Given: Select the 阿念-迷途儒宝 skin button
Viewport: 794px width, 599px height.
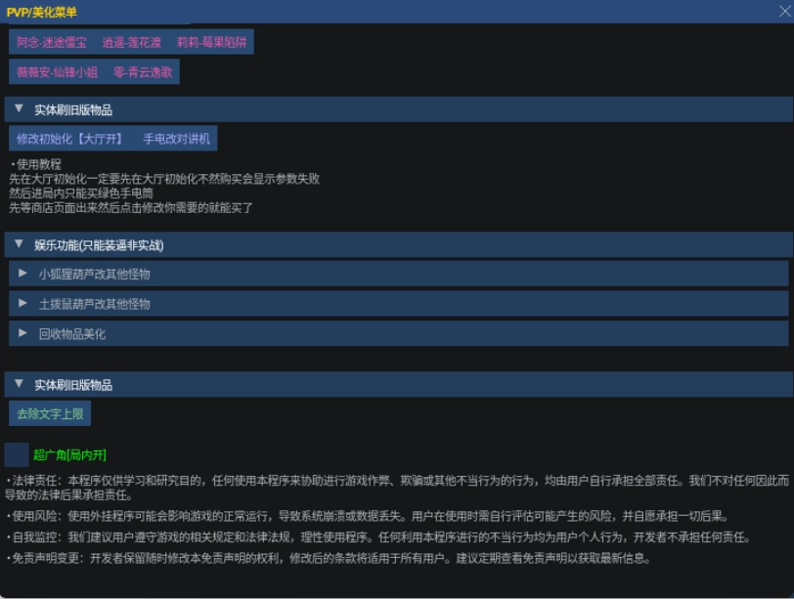Looking at the screenshot, I should point(52,43).
